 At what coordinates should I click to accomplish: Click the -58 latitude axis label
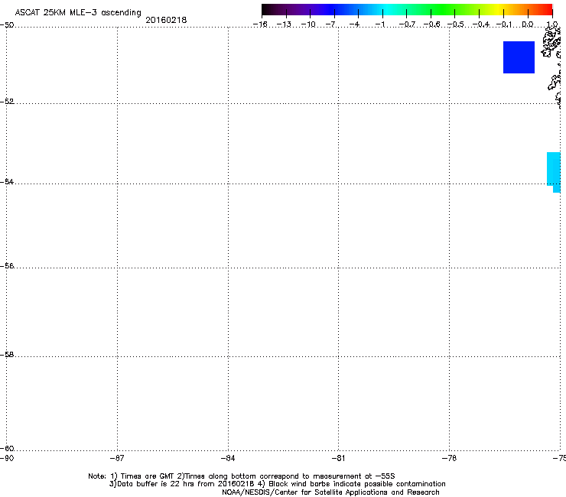[x=7, y=355]
